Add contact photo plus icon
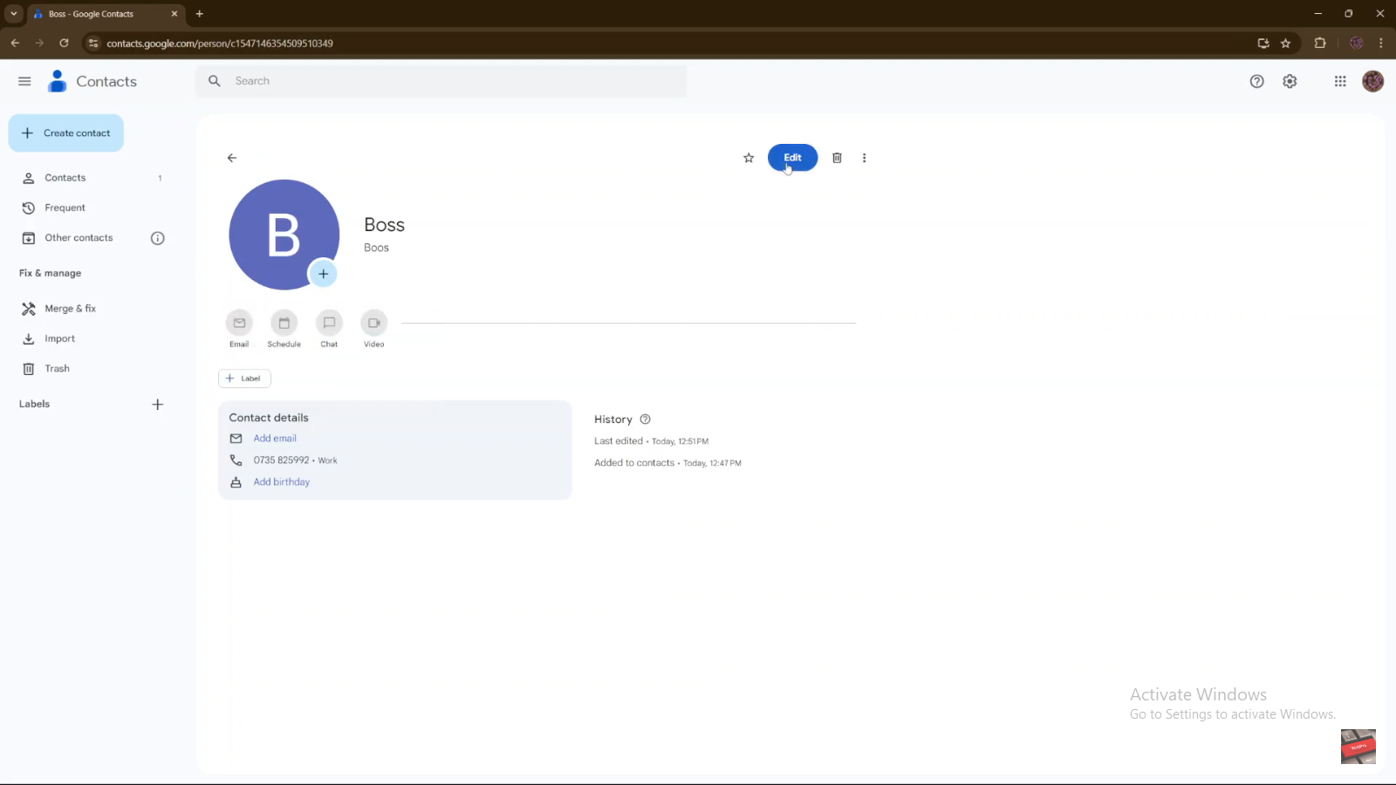Image resolution: width=1396 pixels, height=785 pixels. pyautogui.click(x=323, y=274)
